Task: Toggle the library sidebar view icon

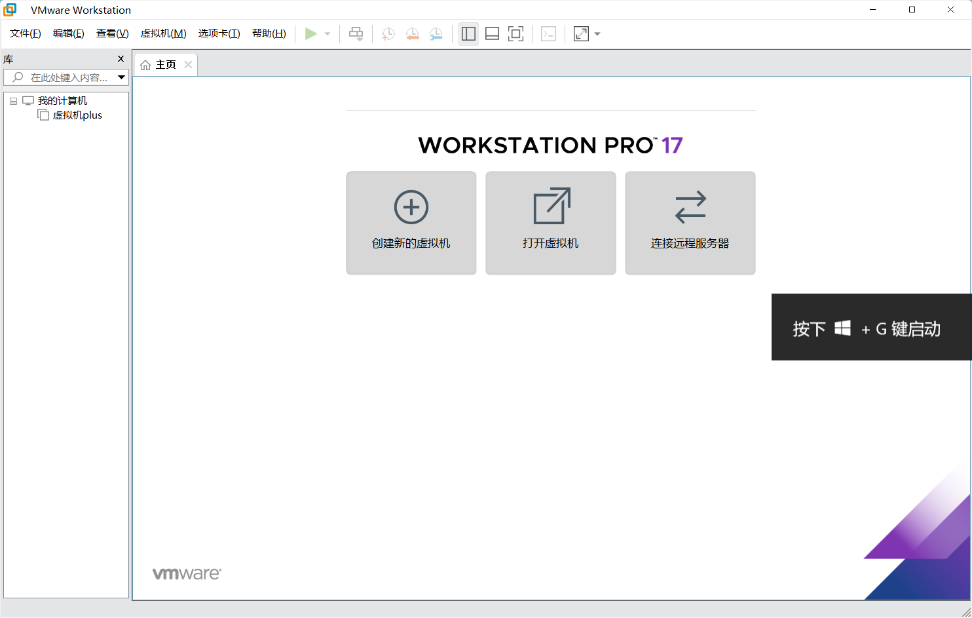Action: pyautogui.click(x=468, y=33)
